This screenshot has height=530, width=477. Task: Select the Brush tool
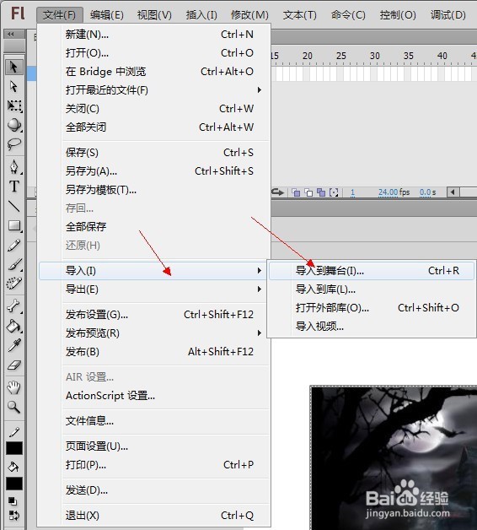coord(13,264)
